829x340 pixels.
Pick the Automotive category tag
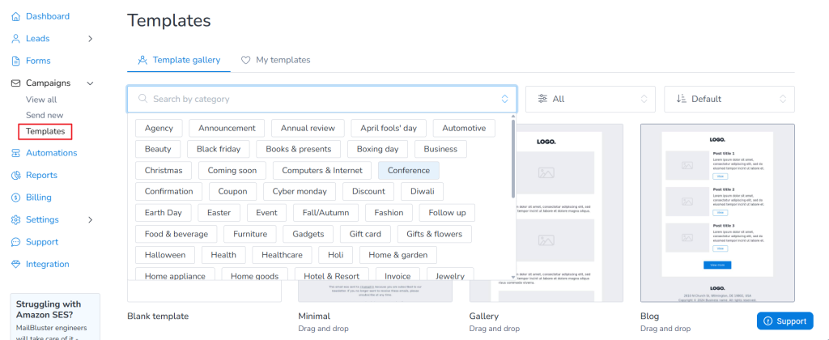coord(464,128)
